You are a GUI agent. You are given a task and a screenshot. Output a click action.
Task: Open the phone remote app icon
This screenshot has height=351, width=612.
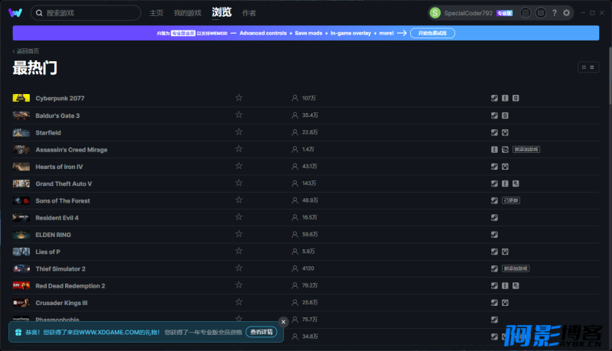coord(526,13)
